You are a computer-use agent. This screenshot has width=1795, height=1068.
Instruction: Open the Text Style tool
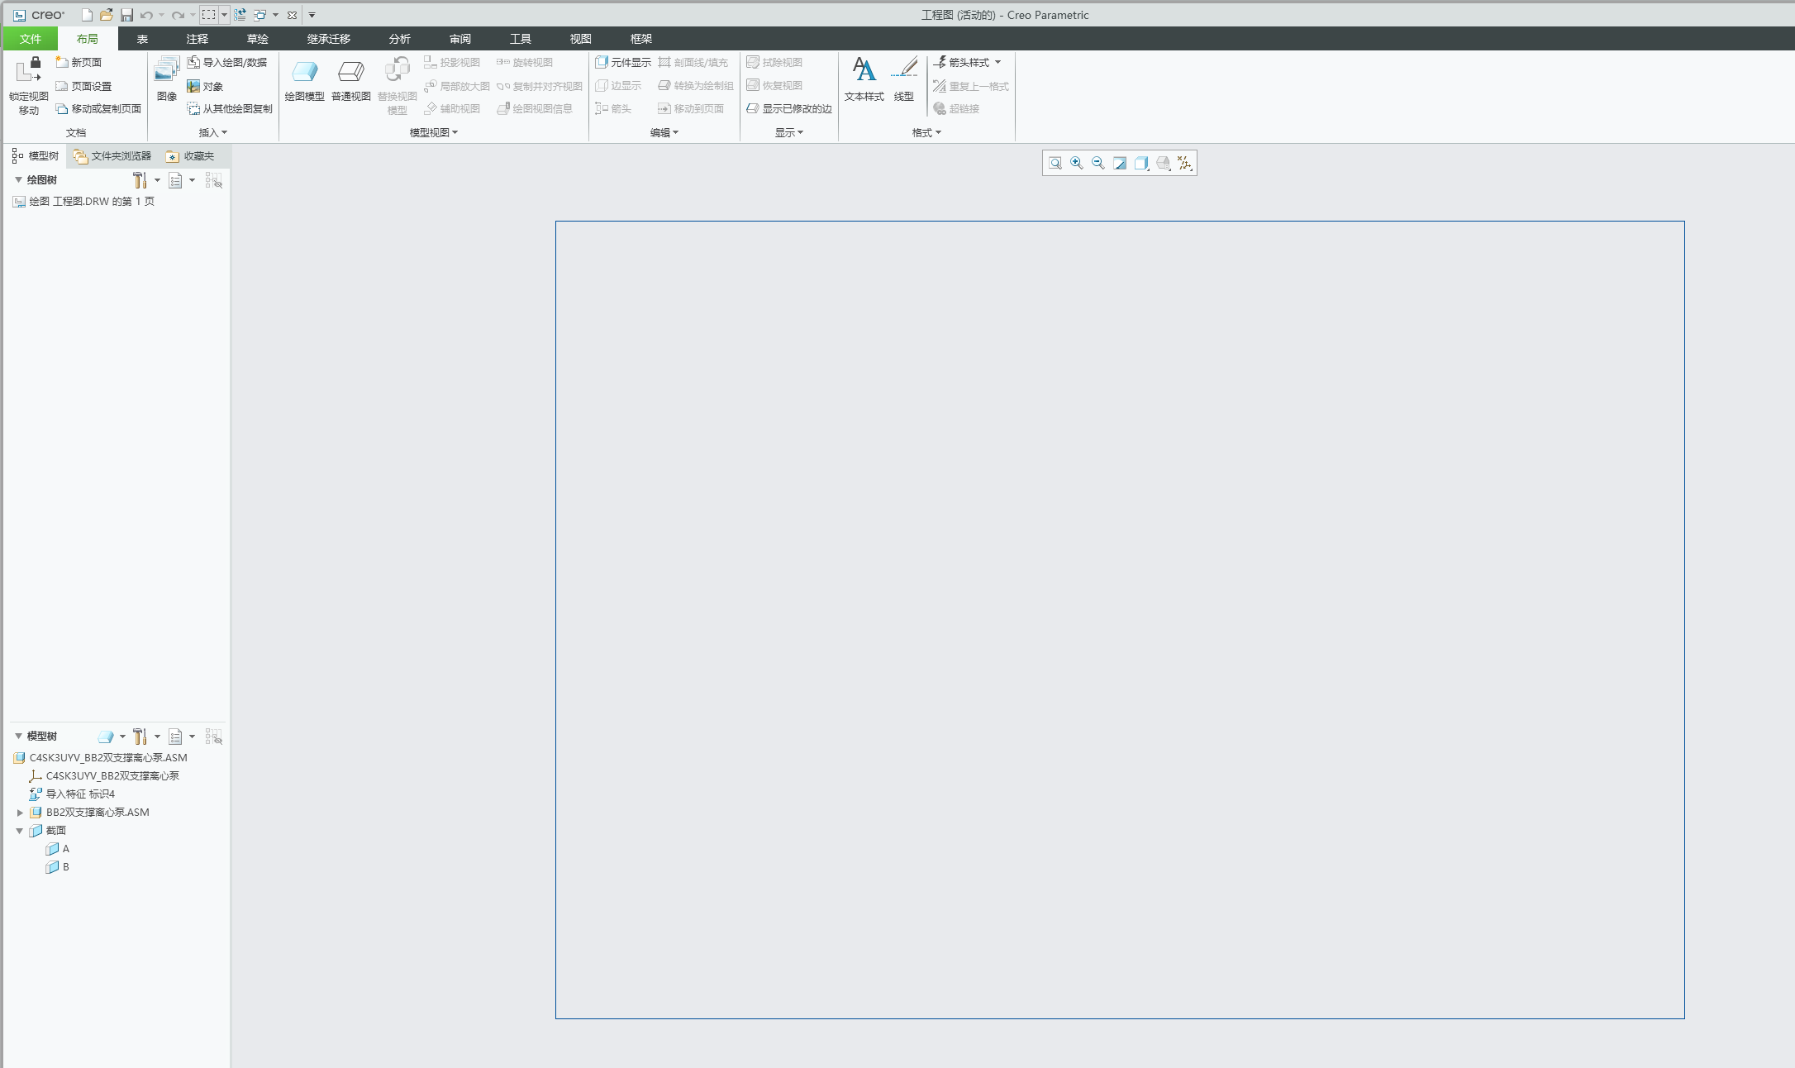click(864, 79)
